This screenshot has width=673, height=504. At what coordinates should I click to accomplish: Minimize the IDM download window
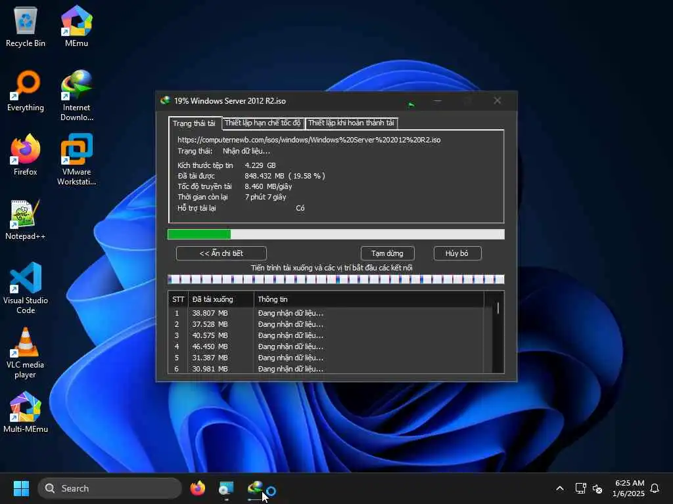click(437, 100)
